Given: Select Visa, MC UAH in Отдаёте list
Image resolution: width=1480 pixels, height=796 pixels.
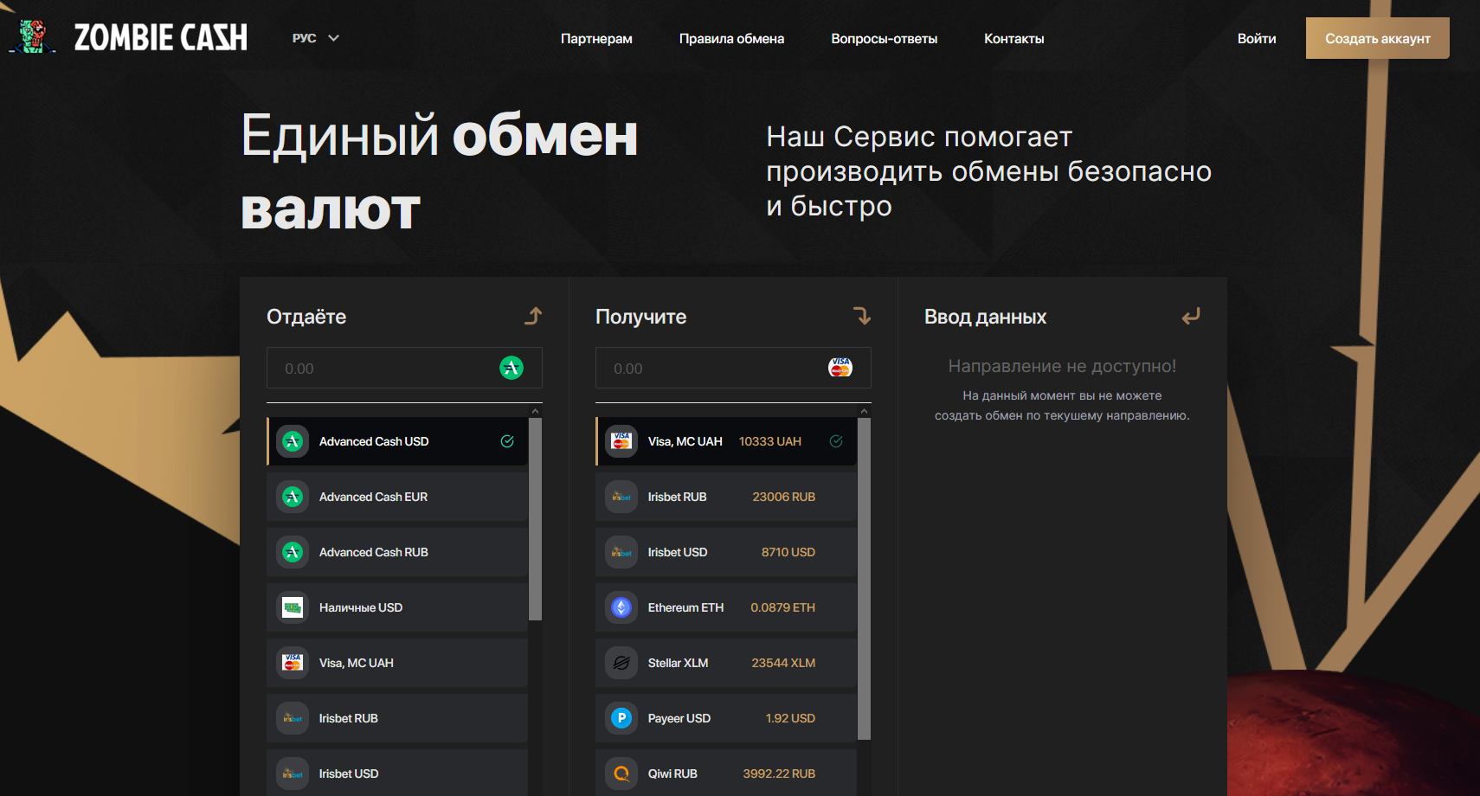Looking at the screenshot, I should click(x=397, y=663).
